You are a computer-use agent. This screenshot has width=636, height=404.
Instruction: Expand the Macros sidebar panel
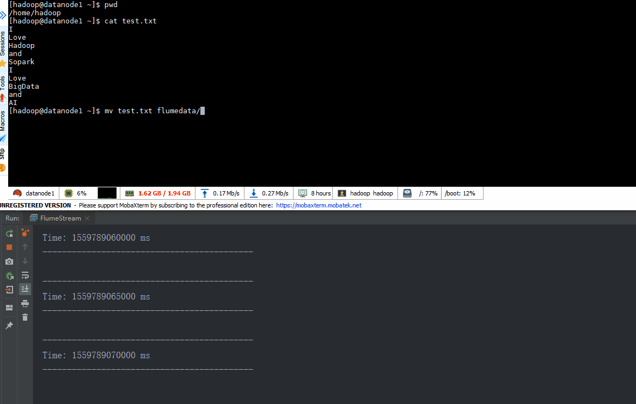pos(3,120)
